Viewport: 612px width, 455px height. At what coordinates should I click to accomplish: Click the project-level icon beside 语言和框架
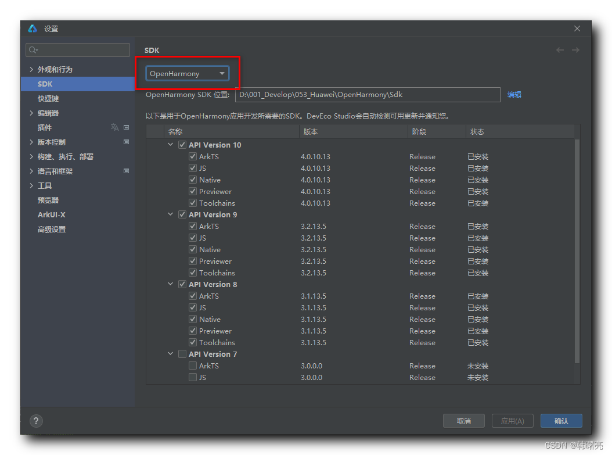coord(126,171)
